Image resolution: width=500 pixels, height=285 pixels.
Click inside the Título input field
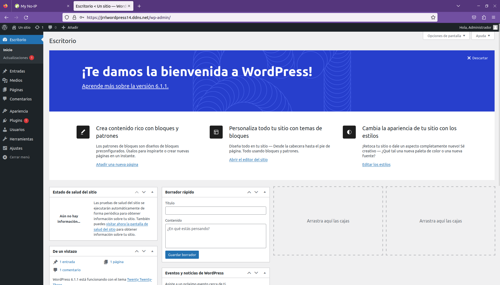215,210
